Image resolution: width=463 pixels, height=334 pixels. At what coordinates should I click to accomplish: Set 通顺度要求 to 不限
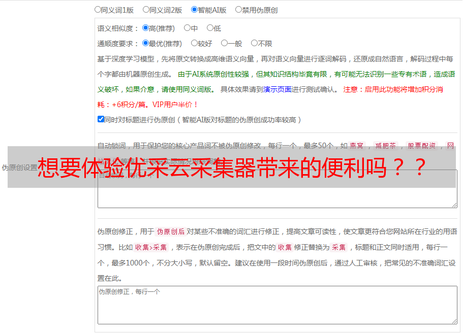point(254,43)
